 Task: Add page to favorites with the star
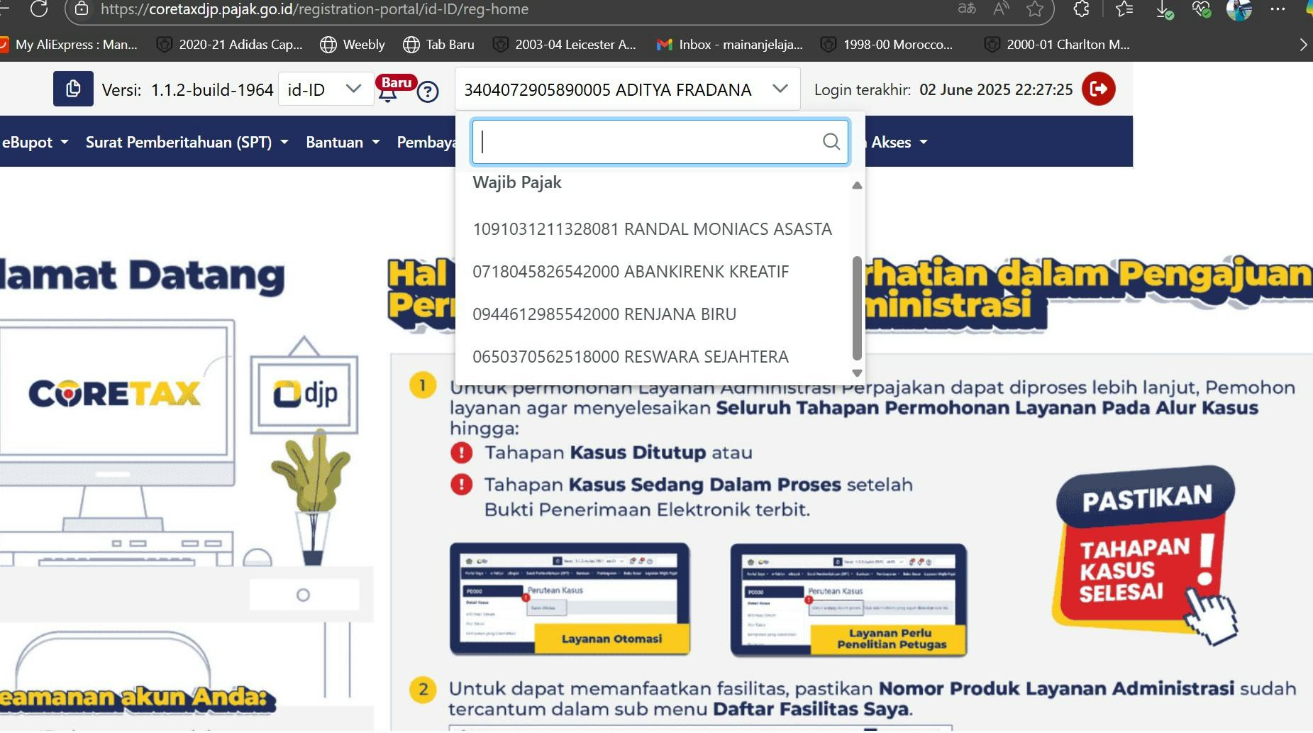pyautogui.click(x=1035, y=9)
